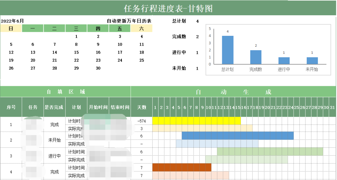The width and height of the screenshot is (337, 180).
Task: Select the 计划时间 cell in task 3 row
Action: tap(76, 152)
